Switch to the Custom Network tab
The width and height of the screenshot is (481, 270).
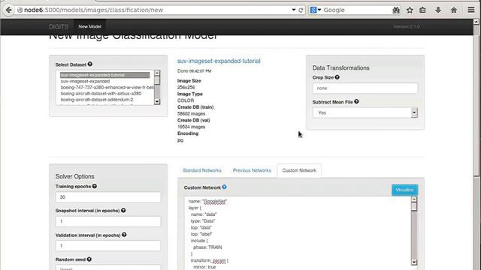[299, 170]
